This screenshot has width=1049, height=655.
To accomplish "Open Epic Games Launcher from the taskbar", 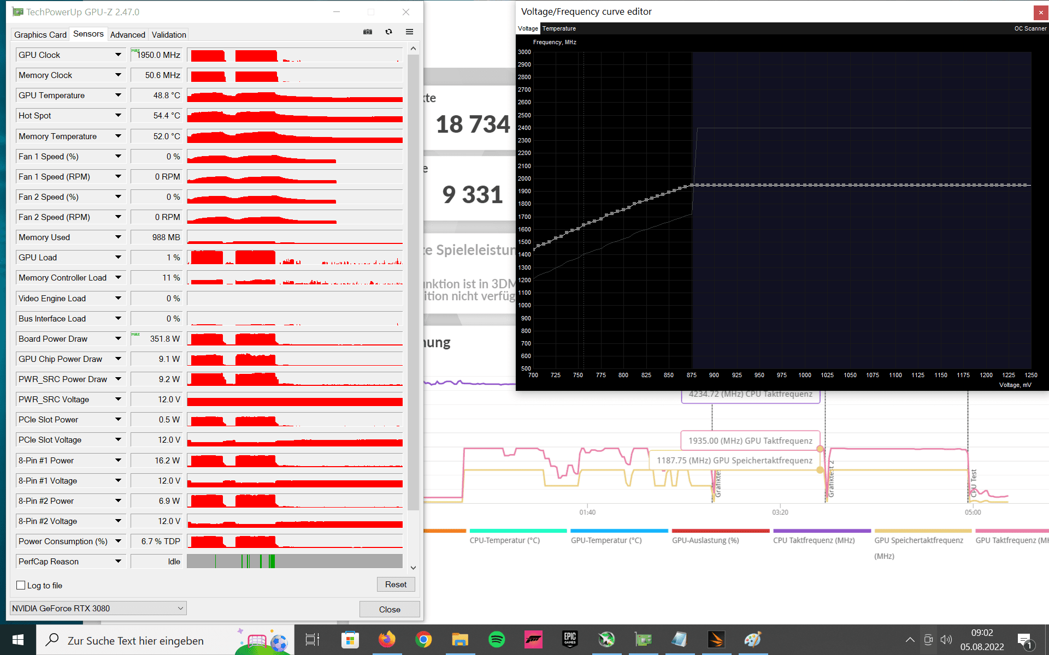I will [x=570, y=640].
